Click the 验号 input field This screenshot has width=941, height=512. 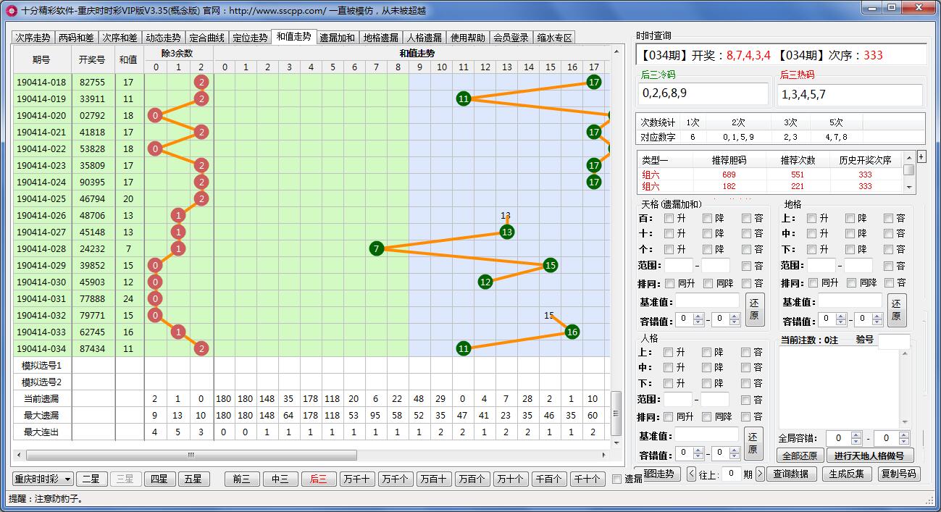pos(893,342)
